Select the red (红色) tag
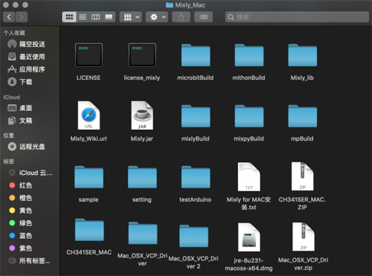Image resolution: width=372 pixels, height=276 pixels. click(x=21, y=186)
